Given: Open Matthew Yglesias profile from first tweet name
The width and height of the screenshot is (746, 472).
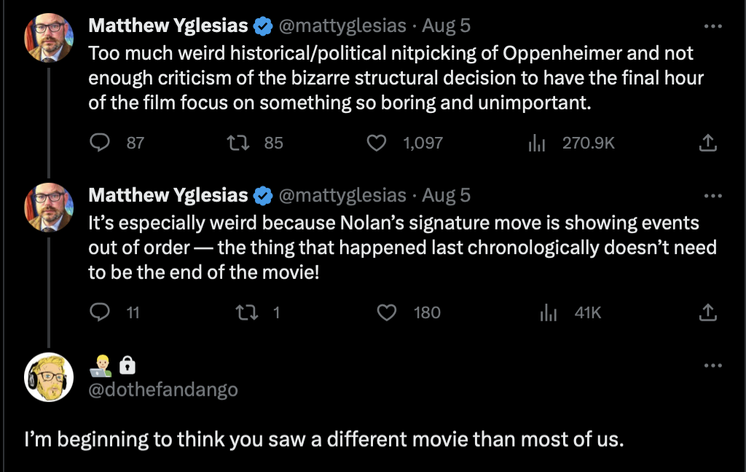Looking at the screenshot, I should [x=168, y=26].
